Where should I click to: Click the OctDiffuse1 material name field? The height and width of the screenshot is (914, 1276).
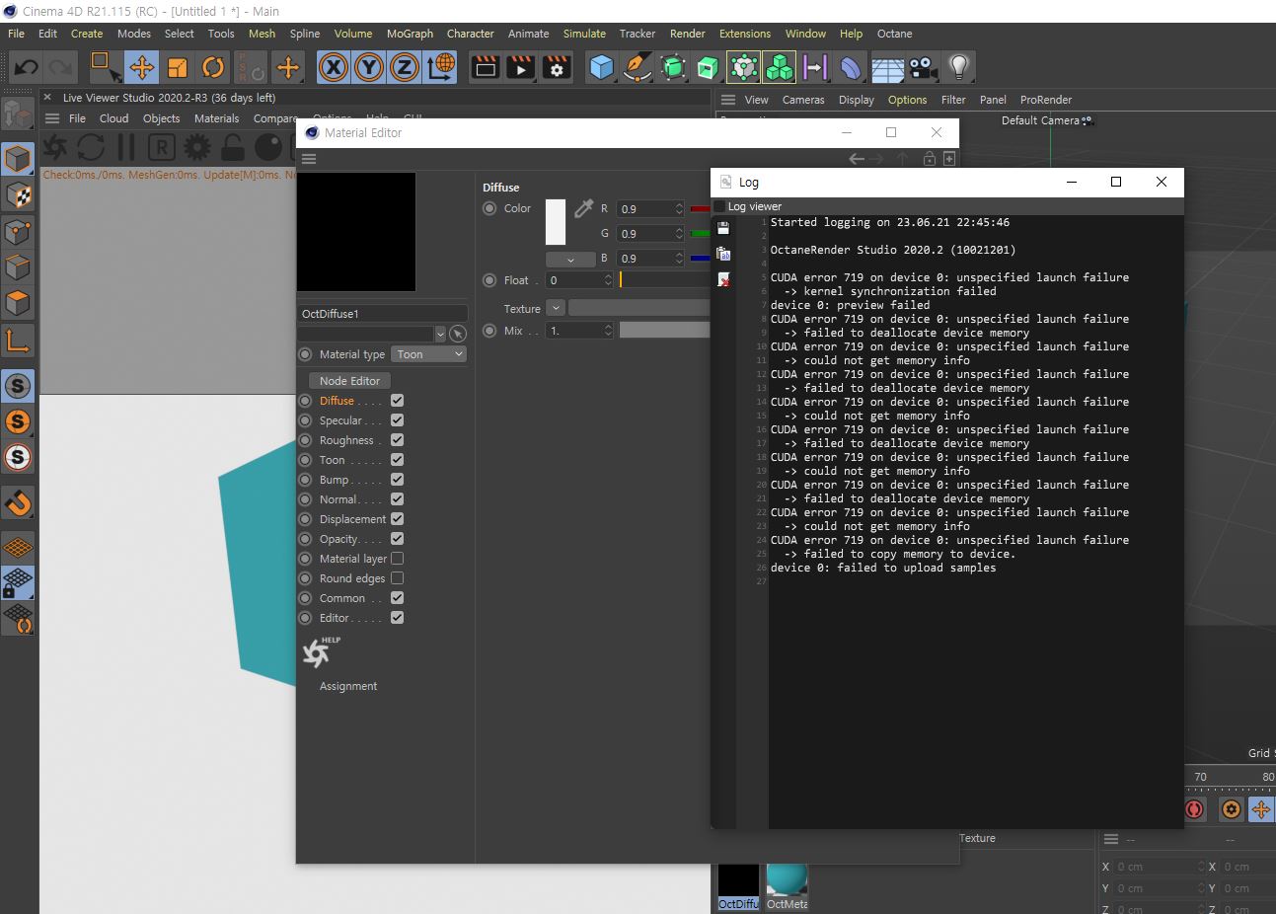tap(382, 314)
